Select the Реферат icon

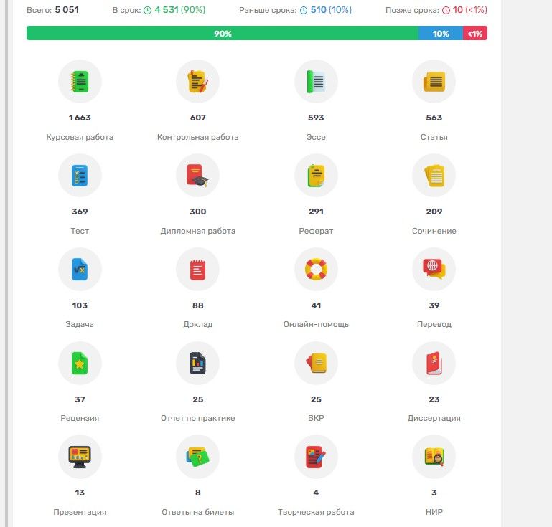tap(316, 176)
